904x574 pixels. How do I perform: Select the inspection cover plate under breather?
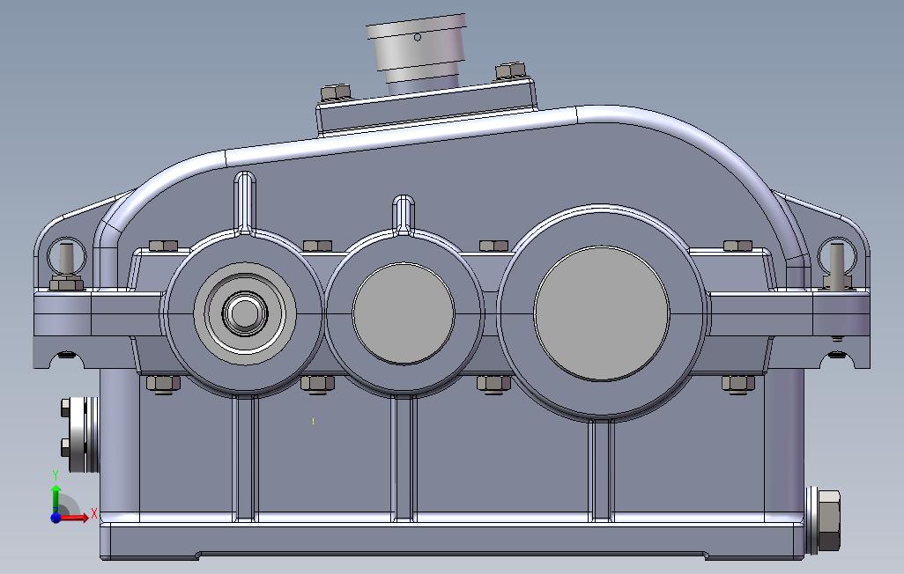tap(426, 107)
